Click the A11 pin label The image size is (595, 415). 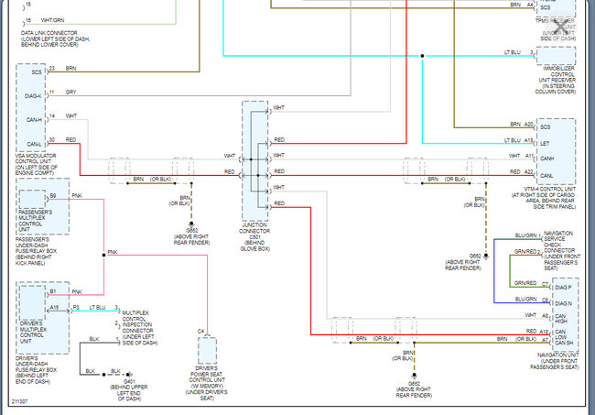(529, 156)
